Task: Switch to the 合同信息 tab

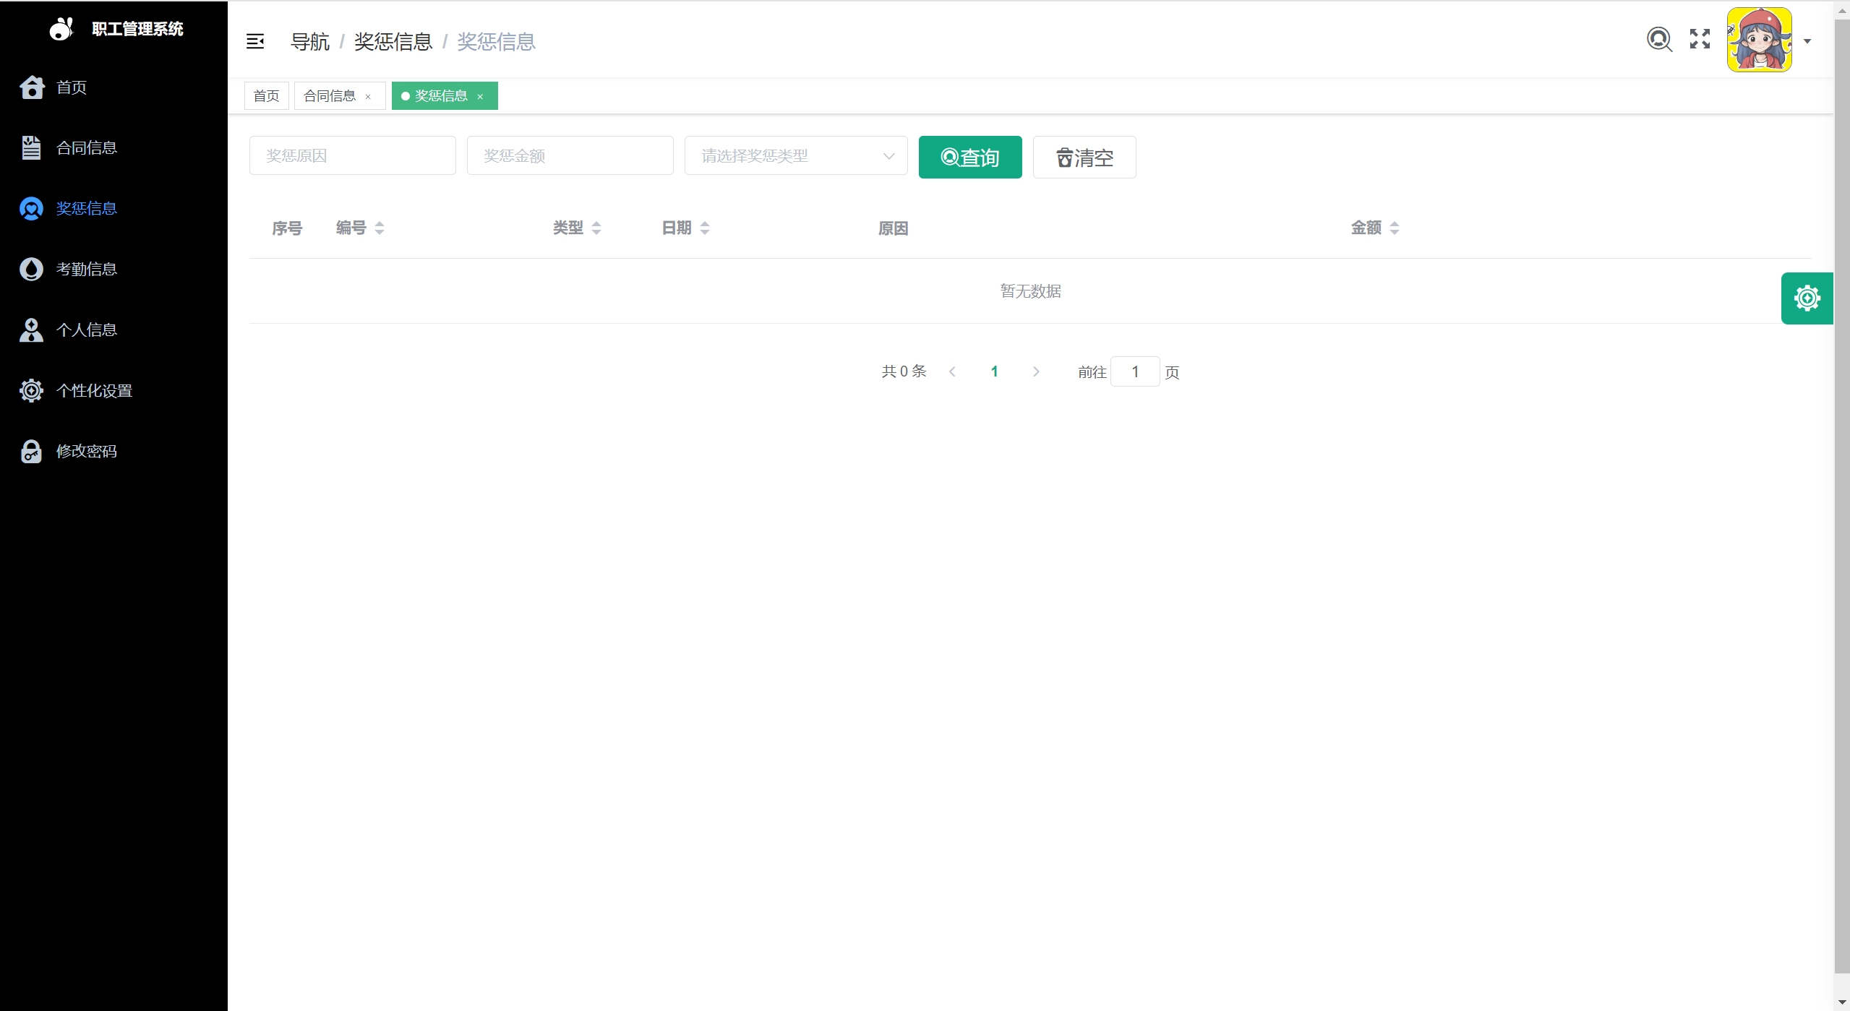Action: (330, 96)
